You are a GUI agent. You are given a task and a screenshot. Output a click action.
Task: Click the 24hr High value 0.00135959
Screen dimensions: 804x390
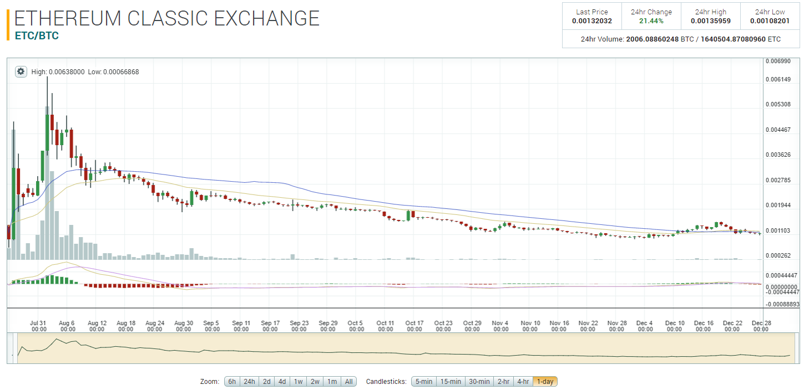pos(711,21)
